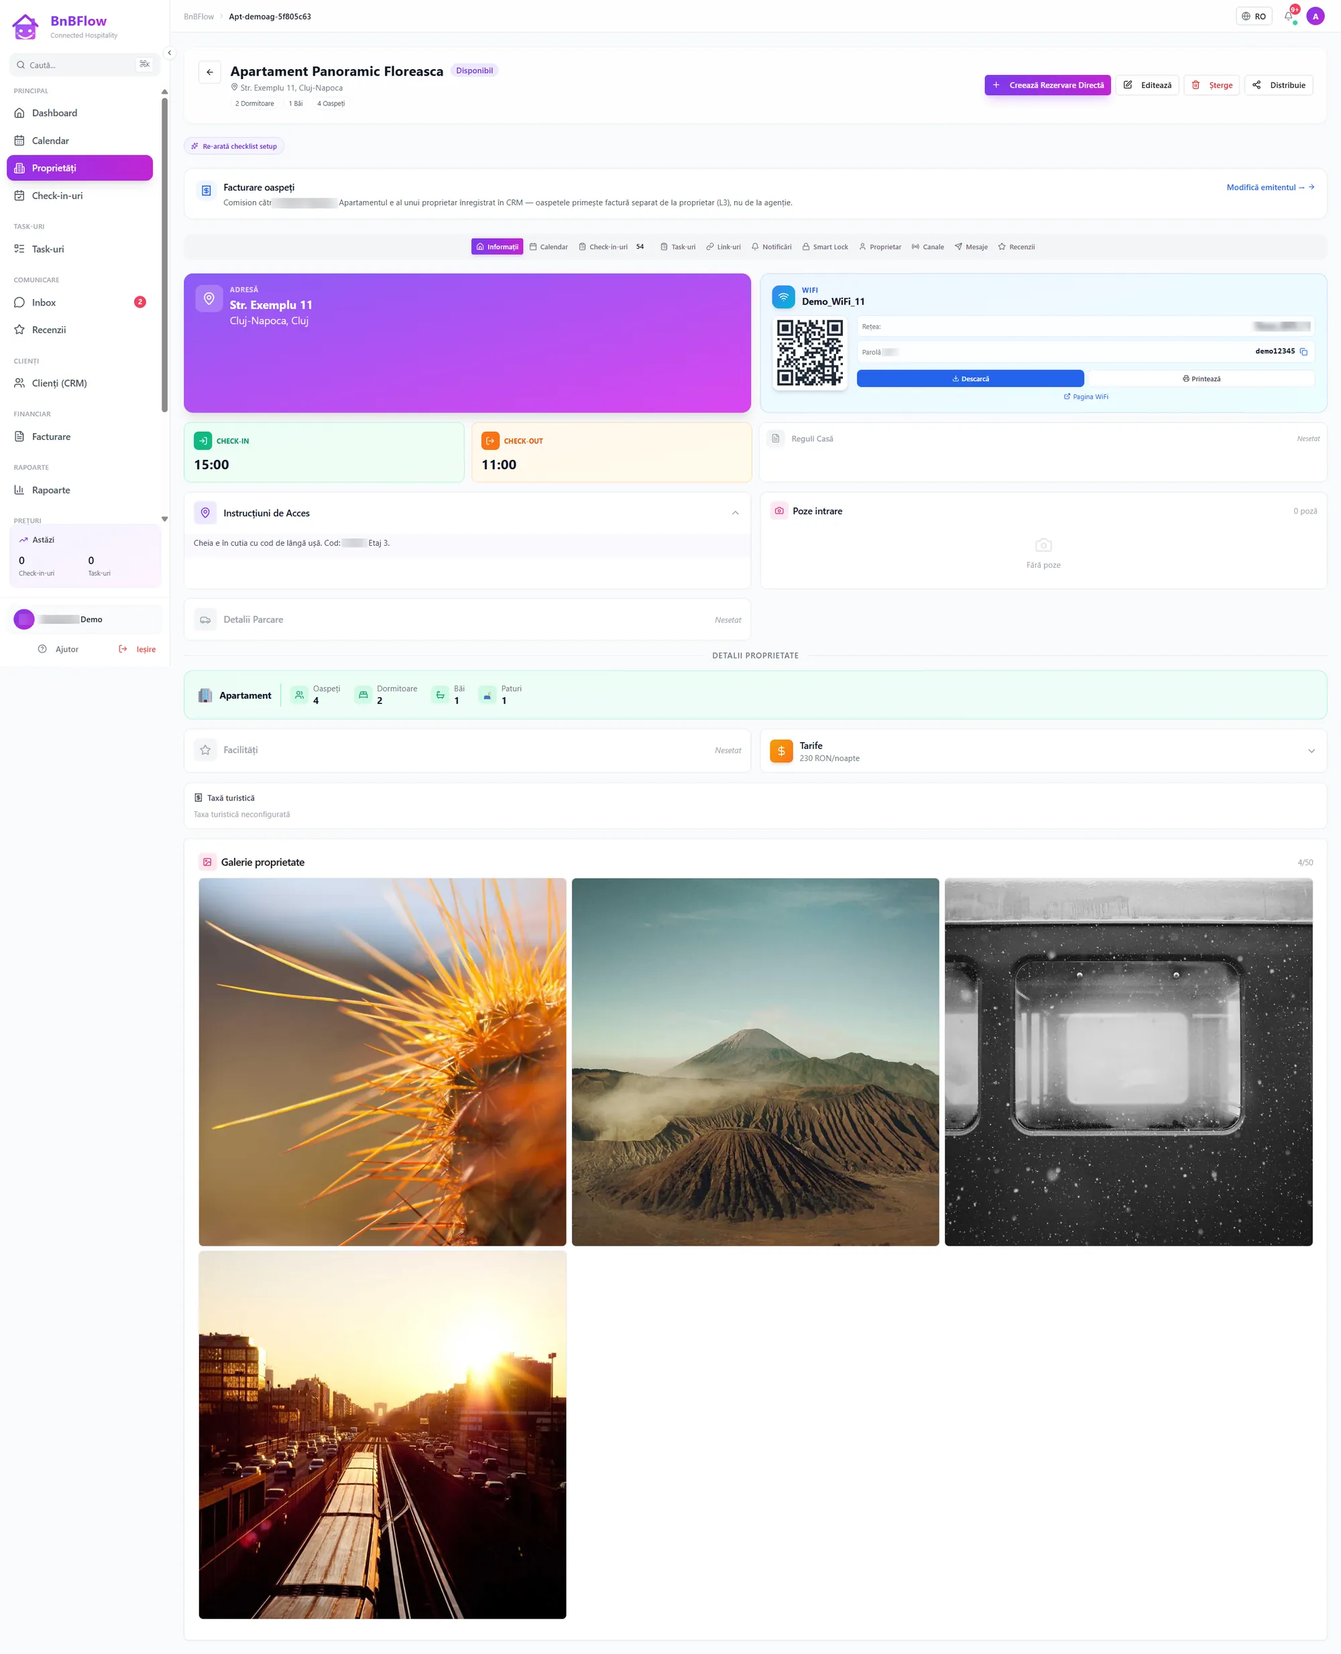The image size is (1341, 1654).
Task: Click Creează Rezervare Directă button
Action: coord(1047,85)
